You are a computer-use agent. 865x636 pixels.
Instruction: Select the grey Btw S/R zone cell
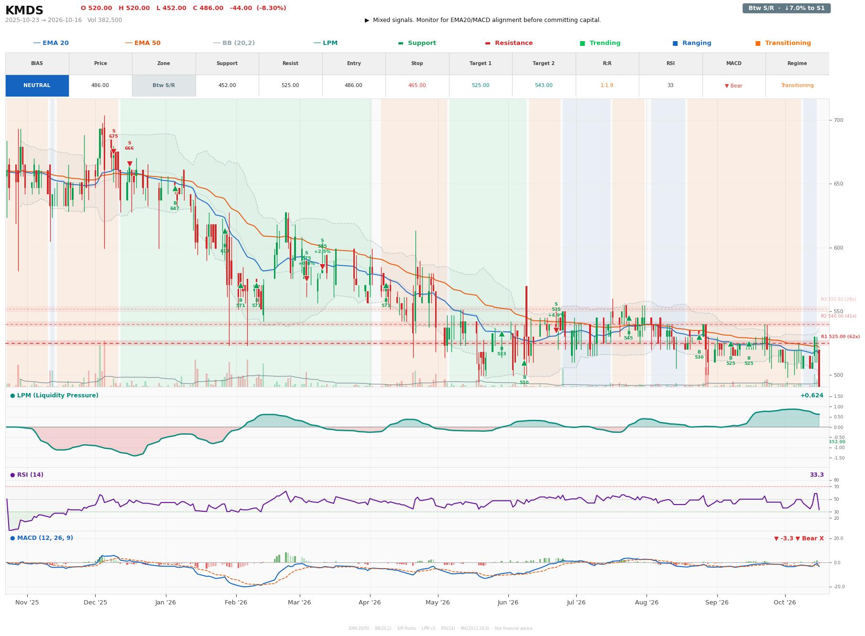coord(164,86)
